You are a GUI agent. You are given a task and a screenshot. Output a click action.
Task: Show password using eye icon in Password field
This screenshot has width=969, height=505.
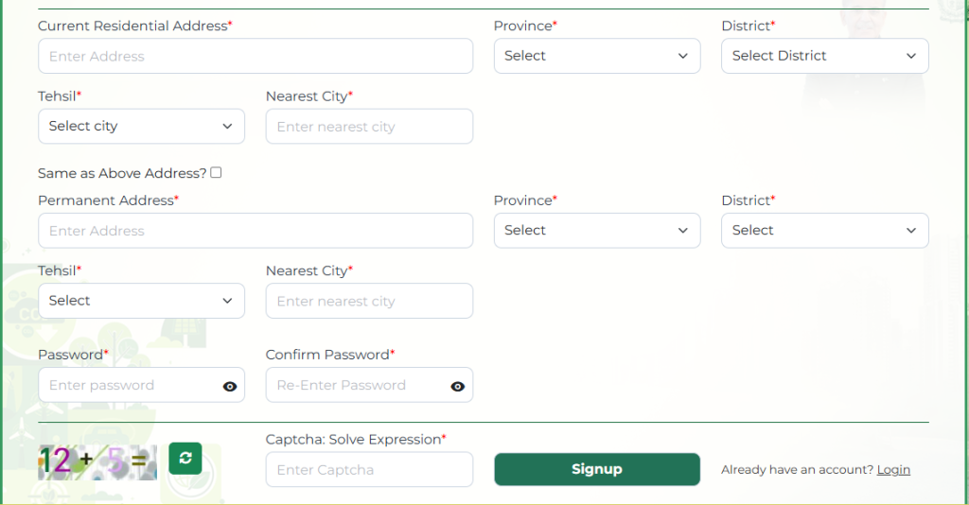click(230, 386)
